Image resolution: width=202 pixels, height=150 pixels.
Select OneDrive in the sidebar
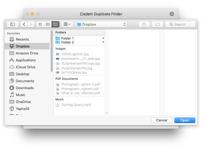(27, 102)
